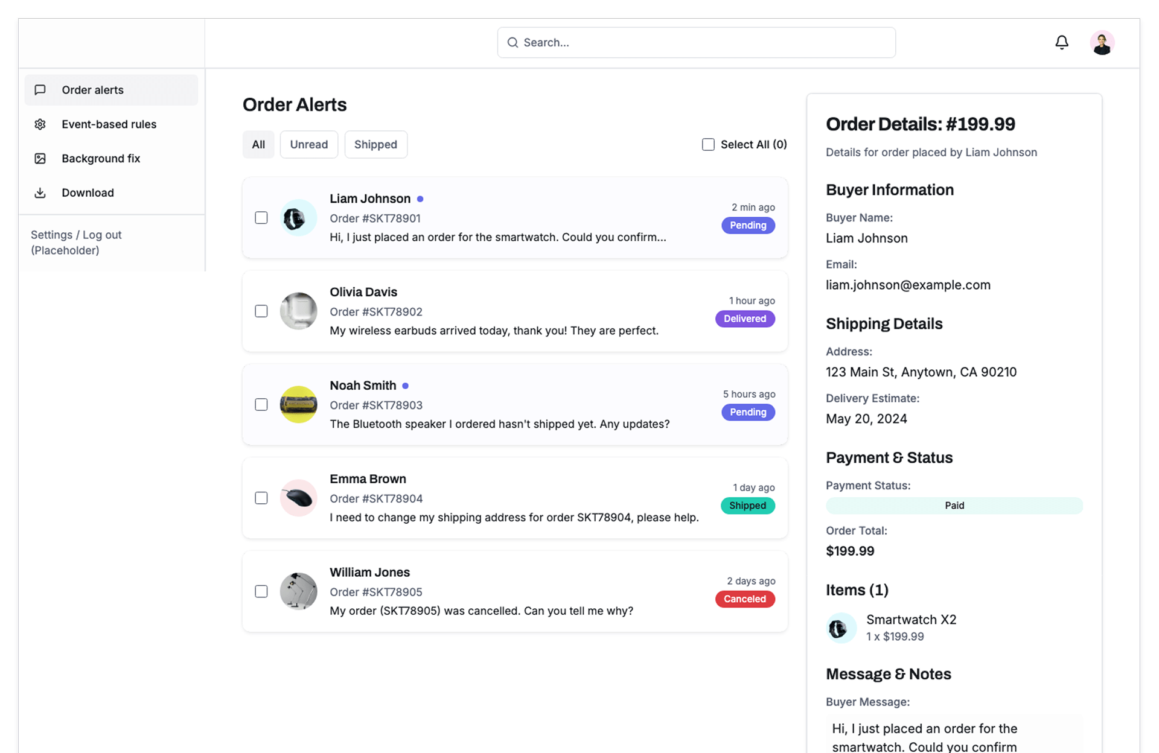Select Olivia Davis's order checkbox

261,311
